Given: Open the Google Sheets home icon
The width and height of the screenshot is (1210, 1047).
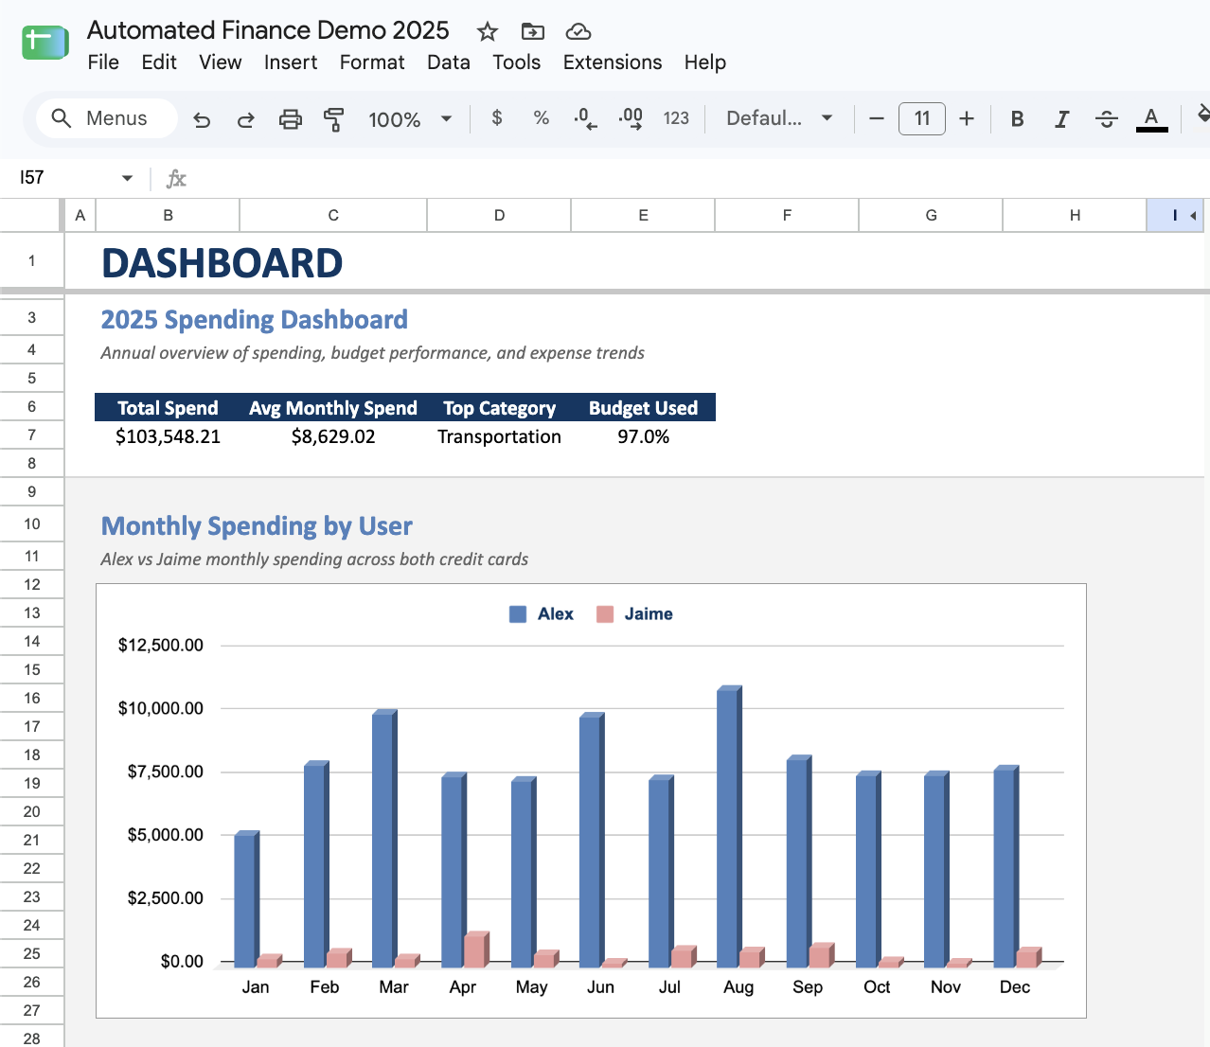Looking at the screenshot, I should tap(44, 43).
